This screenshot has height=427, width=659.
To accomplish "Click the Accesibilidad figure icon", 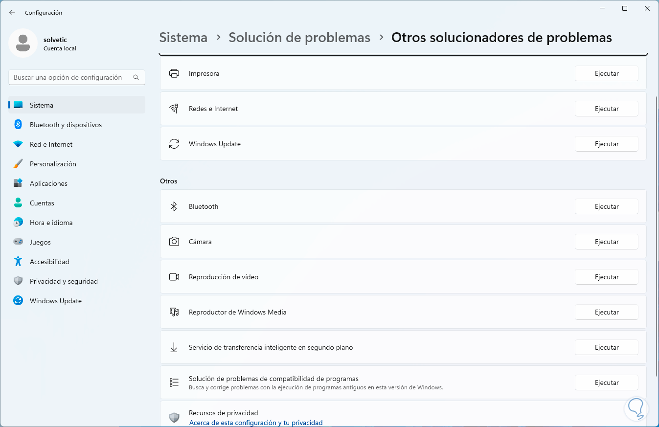I will coord(18,262).
